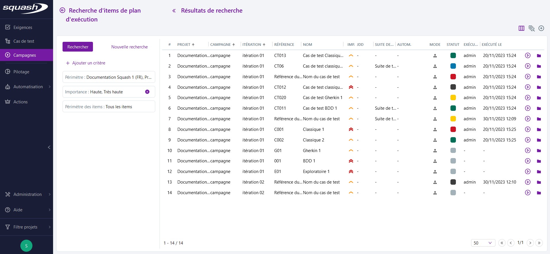Click the filtered selection icon in toolbar

[532, 28]
